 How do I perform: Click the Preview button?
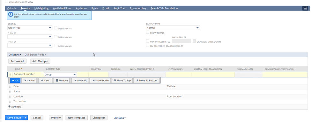tap(56, 118)
